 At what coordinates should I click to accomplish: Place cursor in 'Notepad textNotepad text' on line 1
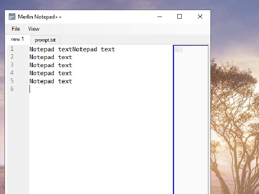(72, 49)
